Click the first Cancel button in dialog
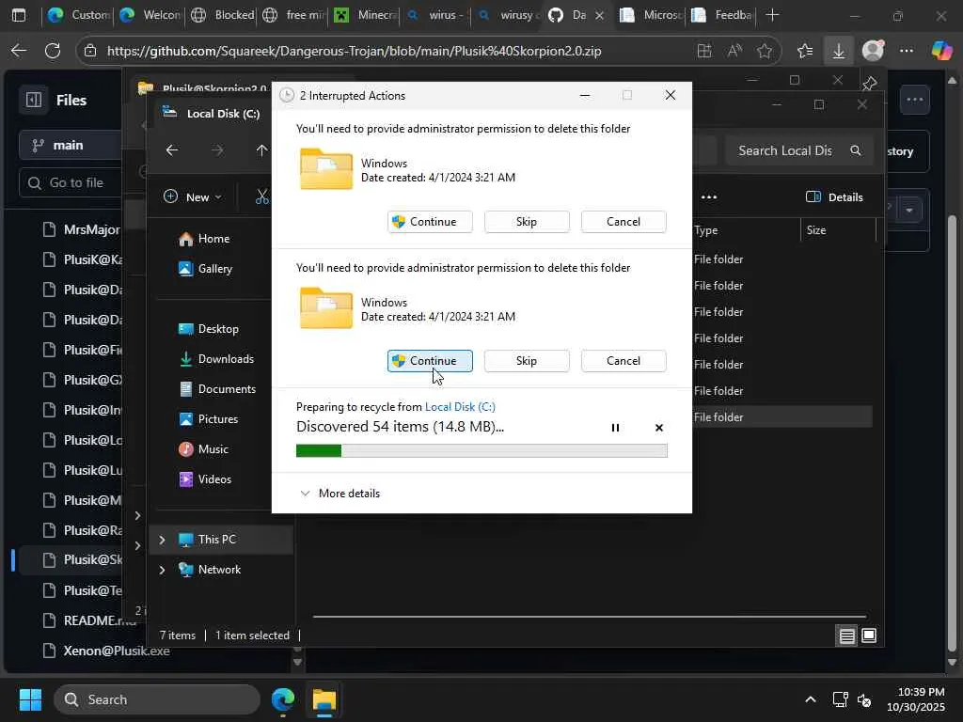The width and height of the screenshot is (963, 722). point(624,222)
